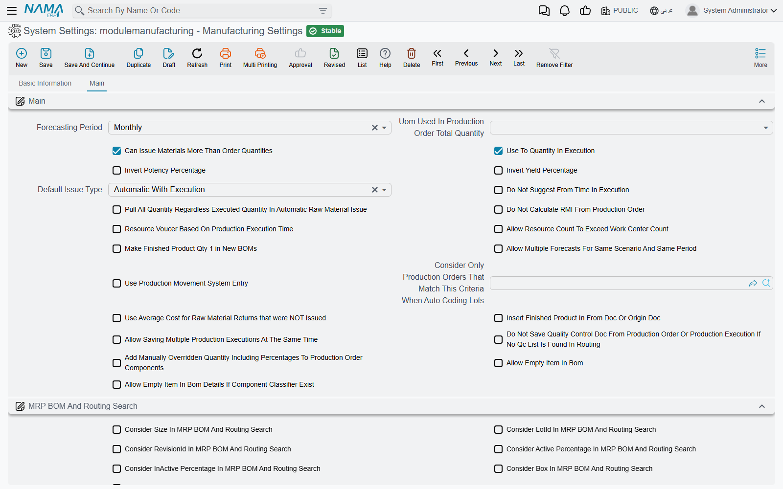Image resolution: width=783 pixels, height=489 pixels.
Task: Refresh the settings page
Action: (x=197, y=53)
